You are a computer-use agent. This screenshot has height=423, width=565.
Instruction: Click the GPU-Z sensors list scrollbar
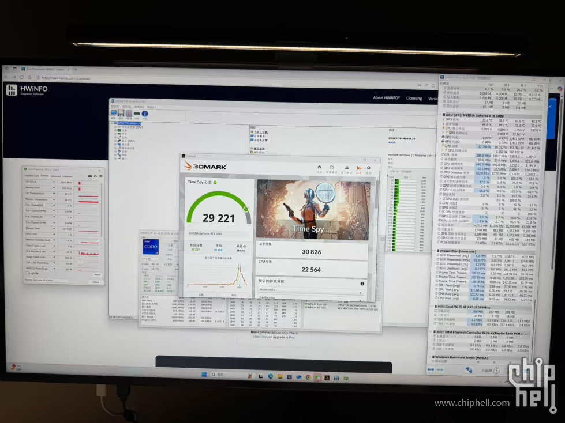point(102,210)
